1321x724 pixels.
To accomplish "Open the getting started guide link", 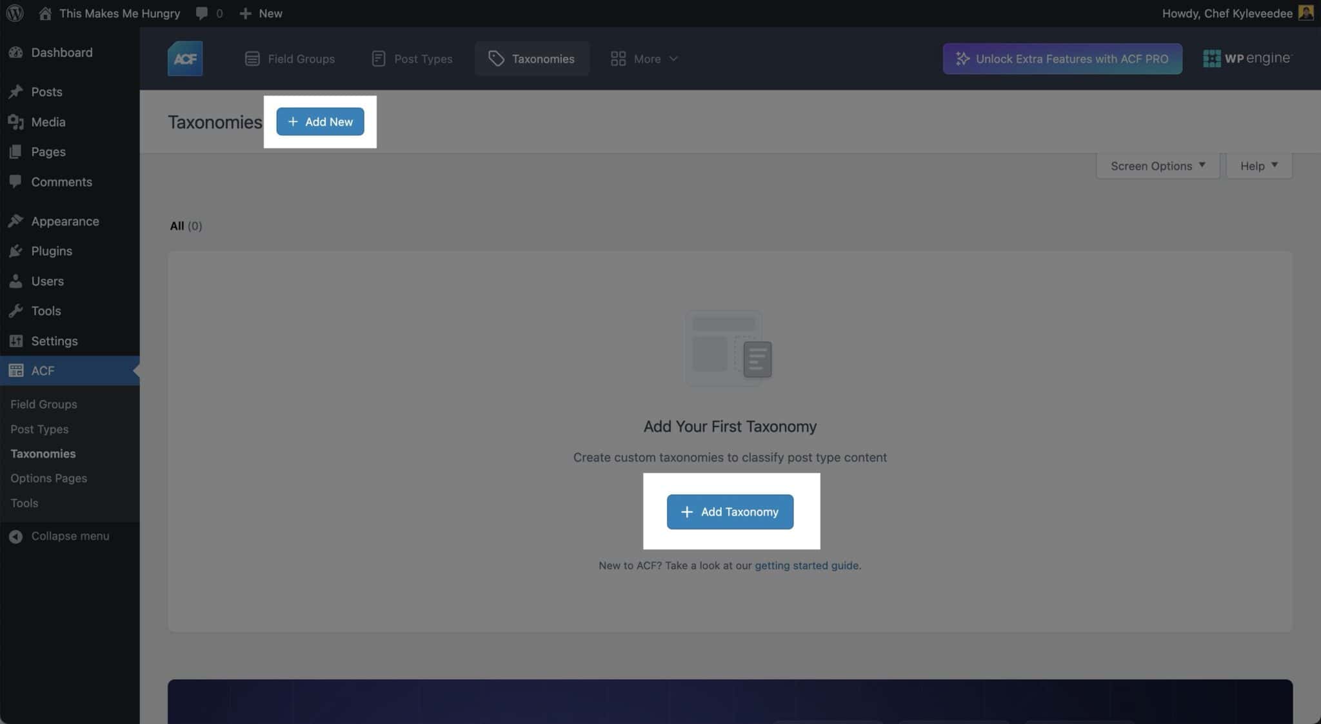I will pyautogui.click(x=806, y=565).
